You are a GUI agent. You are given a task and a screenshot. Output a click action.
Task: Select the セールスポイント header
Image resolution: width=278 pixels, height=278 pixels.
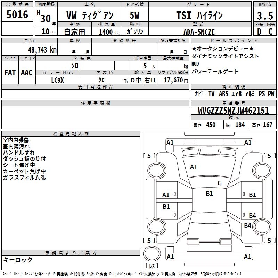(x=234, y=40)
